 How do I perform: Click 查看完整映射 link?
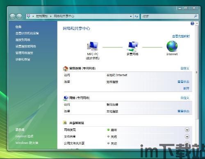[x=181, y=36]
